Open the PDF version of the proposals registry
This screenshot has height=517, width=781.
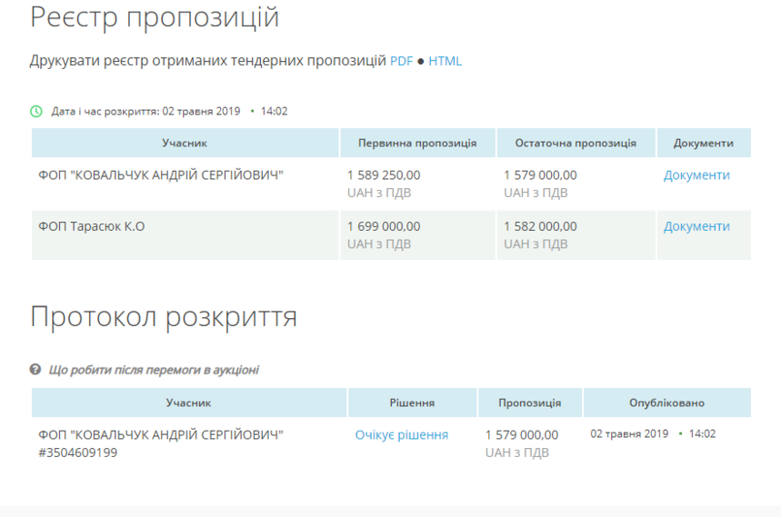click(x=401, y=61)
